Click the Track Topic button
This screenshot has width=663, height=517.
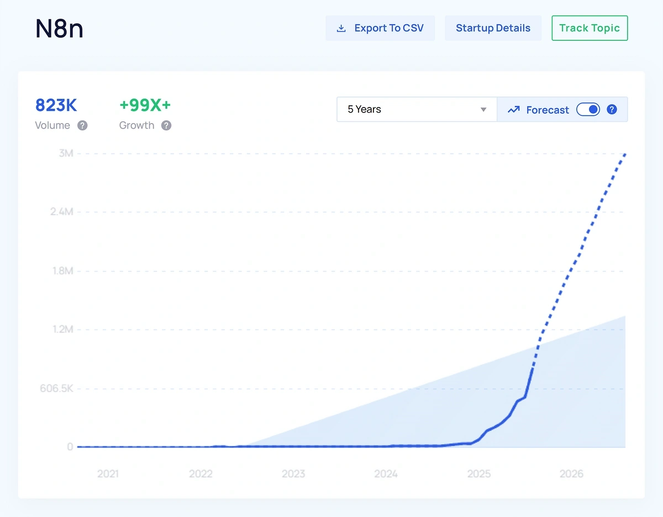(x=590, y=28)
